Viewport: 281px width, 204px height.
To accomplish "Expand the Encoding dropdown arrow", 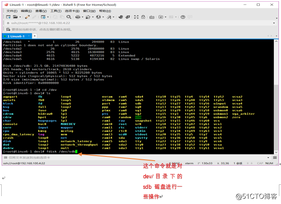I will click(103, 17).
